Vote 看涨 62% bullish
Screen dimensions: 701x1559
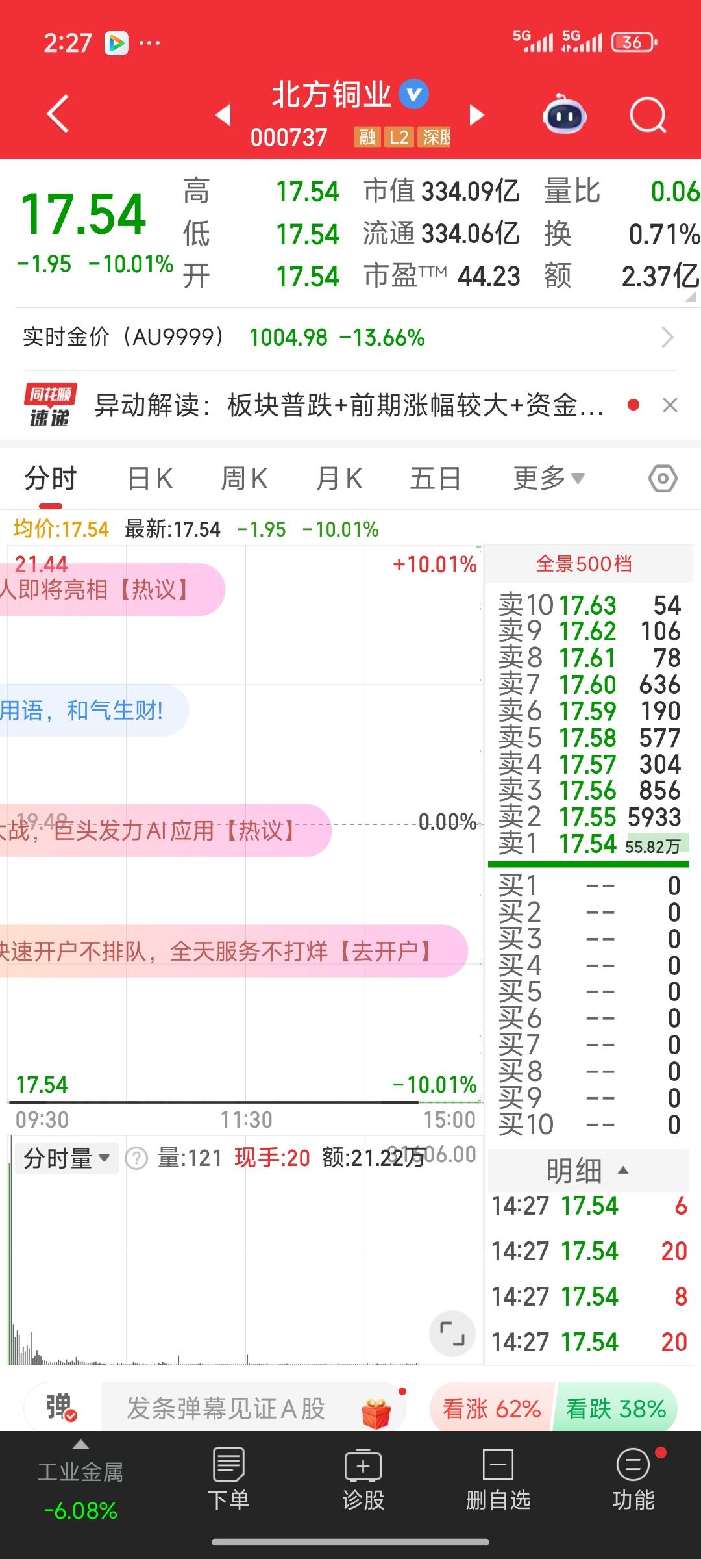[x=491, y=1408]
